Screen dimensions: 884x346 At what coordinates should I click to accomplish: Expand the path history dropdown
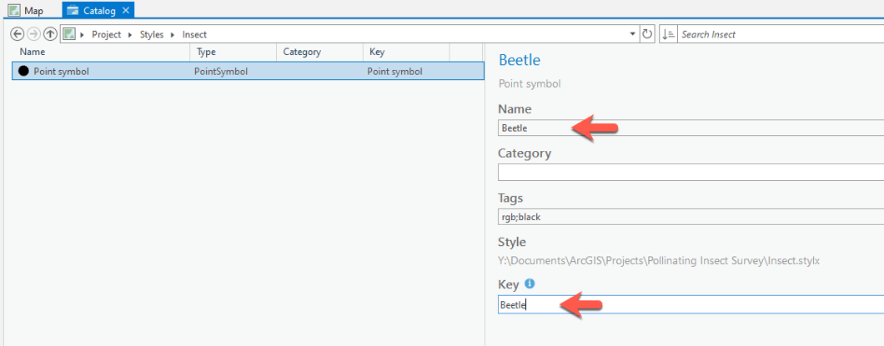point(633,34)
